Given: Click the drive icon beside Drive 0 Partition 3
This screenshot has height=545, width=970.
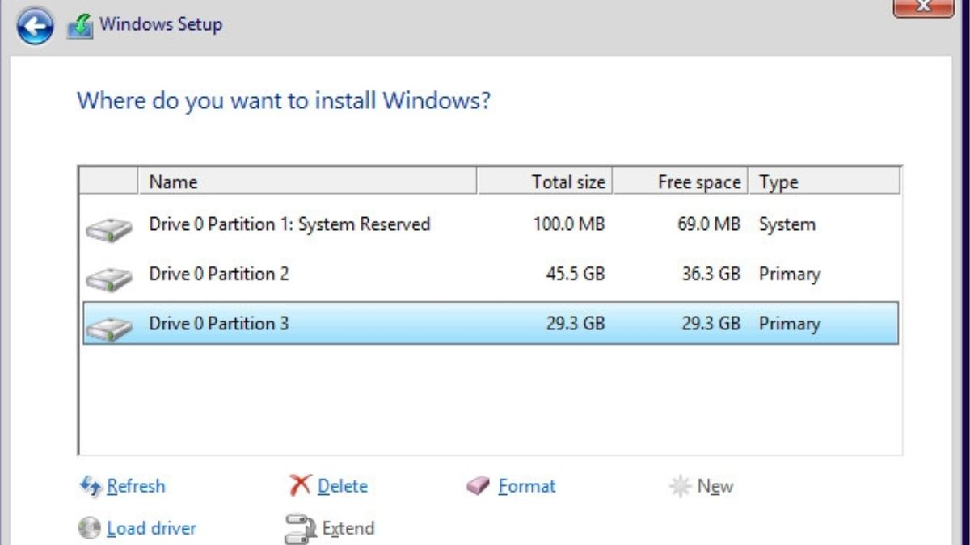Looking at the screenshot, I should pyautogui.click(x=108, y=329).
